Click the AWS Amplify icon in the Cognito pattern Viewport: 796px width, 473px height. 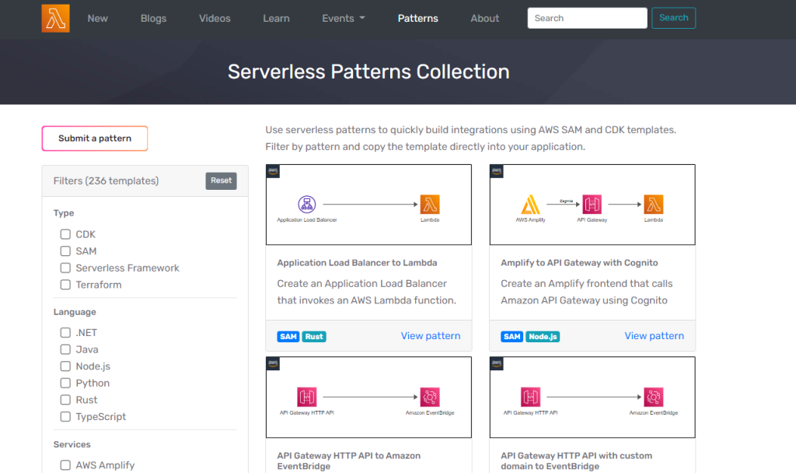point(532,204)
